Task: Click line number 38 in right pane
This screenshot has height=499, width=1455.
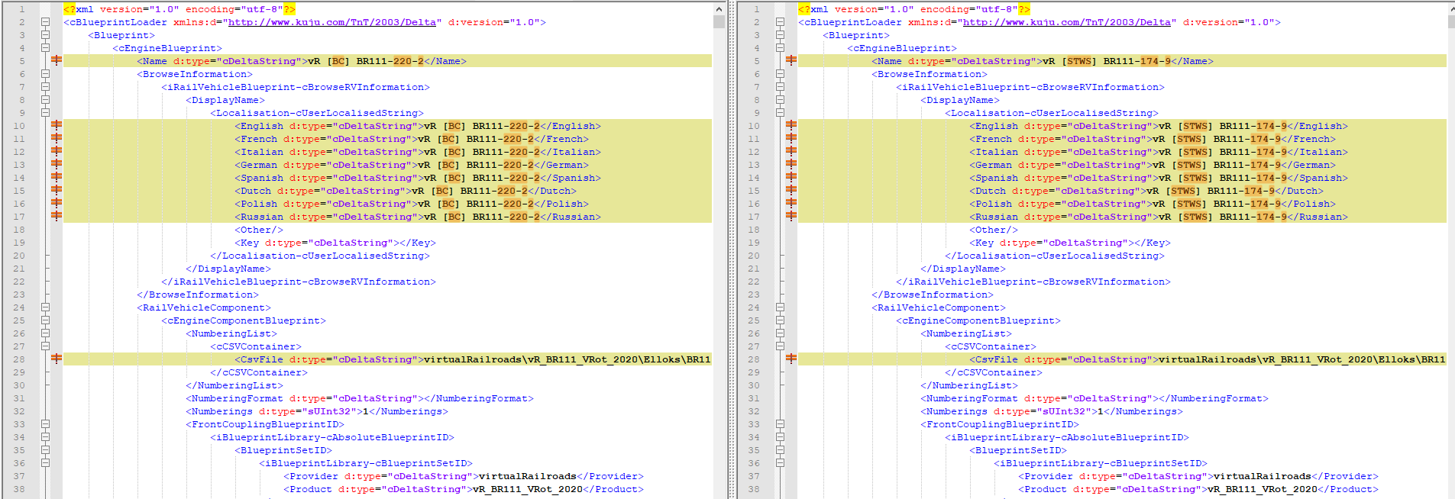Action: point(754,489)
